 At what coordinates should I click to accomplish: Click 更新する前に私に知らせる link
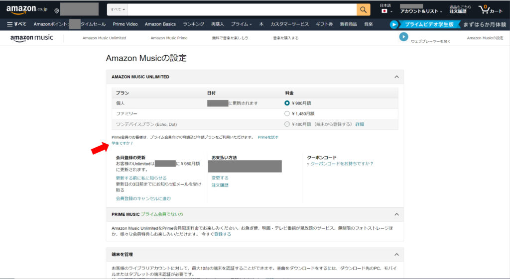click(x=141, y=178)
